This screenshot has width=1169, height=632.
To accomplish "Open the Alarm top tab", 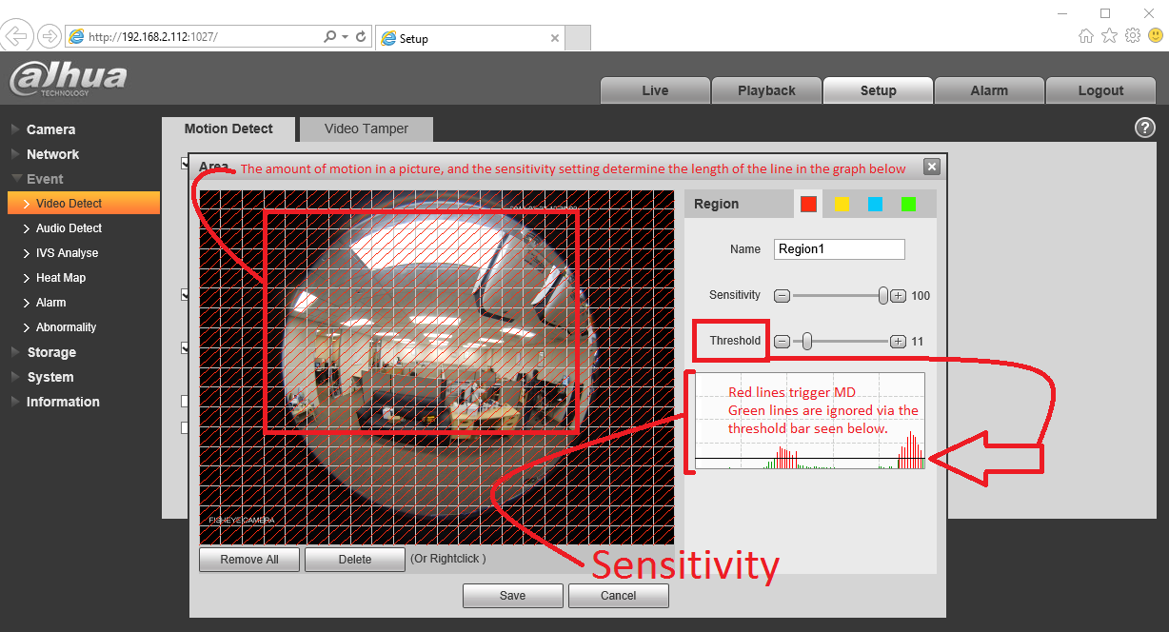I will pyautogui.click(x=989, y=90).
